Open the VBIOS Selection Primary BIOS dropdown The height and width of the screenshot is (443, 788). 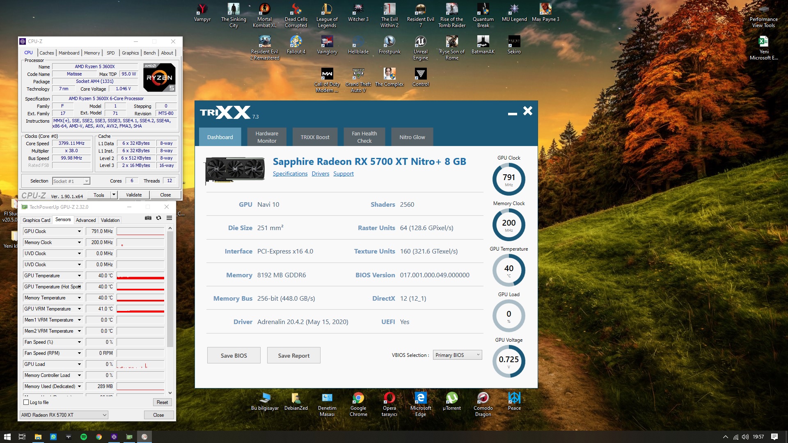coord(458,355)
